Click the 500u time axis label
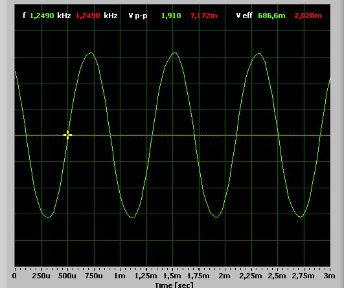Image resolution: width=344 pixels, height=288 pixels. click(x=67, y=276)
